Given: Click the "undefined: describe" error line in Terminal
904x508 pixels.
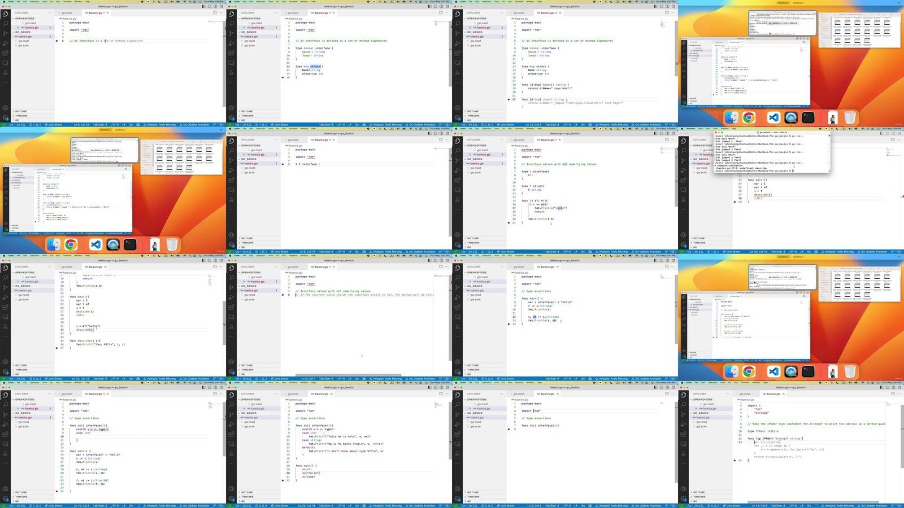Looking at the screenshot, I should click(x=741, y=168).
